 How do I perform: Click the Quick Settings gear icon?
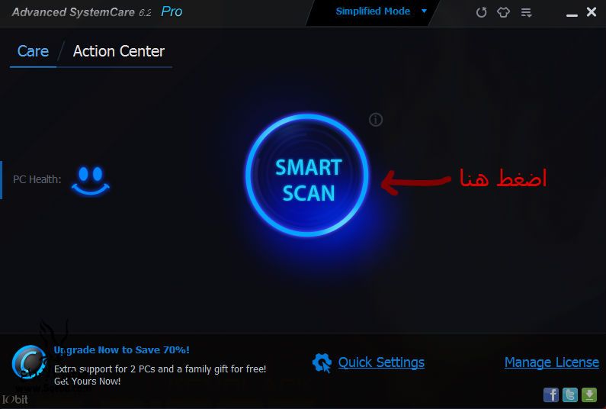[x=322, y=363]
